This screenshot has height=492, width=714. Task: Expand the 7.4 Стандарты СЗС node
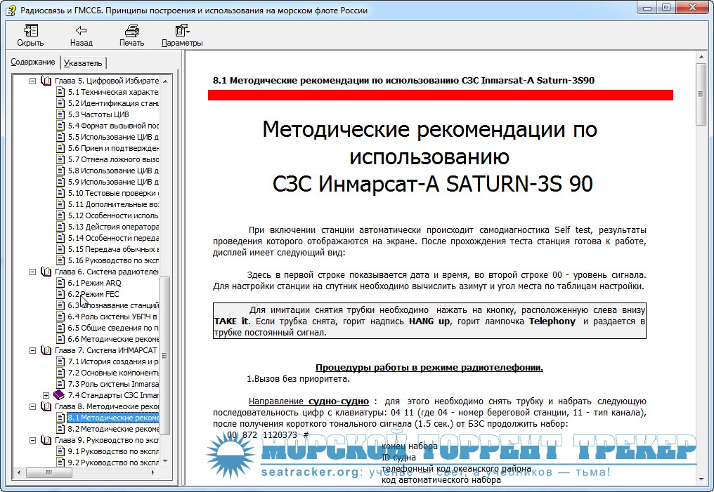(x=46, y=395)
